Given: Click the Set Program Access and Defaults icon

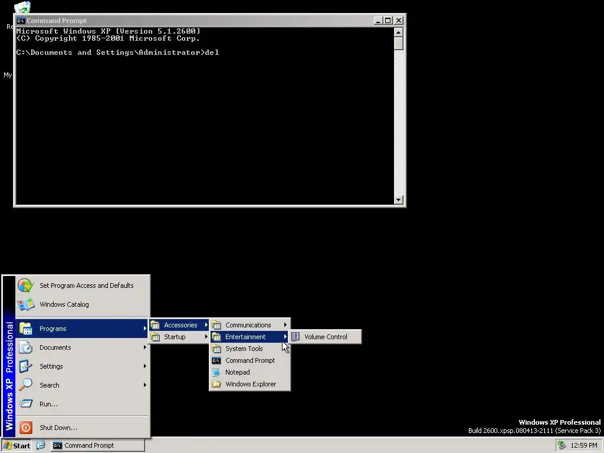Looking at the screenshot, I should tap(25, 286).
